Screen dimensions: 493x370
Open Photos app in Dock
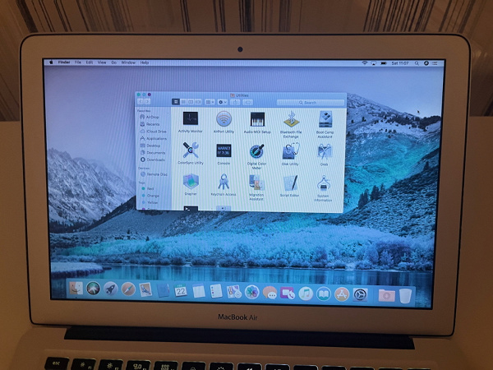tap(252, 292)
